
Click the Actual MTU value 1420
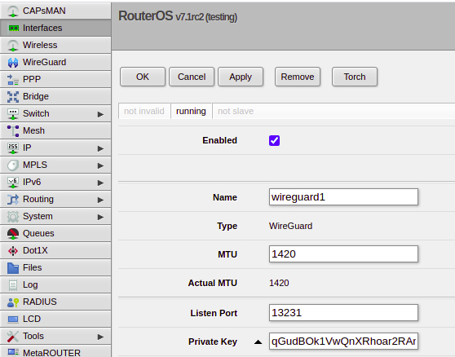coord(279,283)
